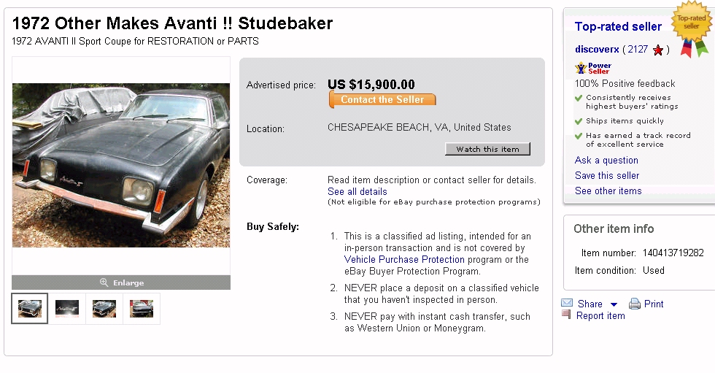The image size is (715, 373).
Task: Select the first car photo thumbnail
Action: (x=30, y=309)
